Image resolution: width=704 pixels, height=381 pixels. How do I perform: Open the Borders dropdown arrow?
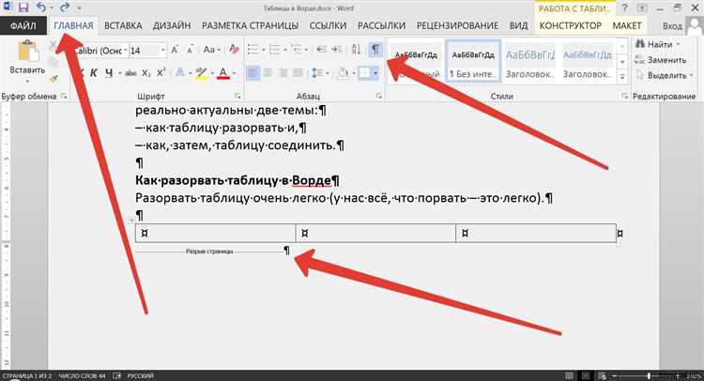375,73
